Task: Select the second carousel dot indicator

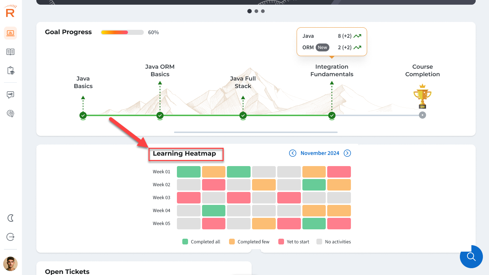Action: pos(256,11)
